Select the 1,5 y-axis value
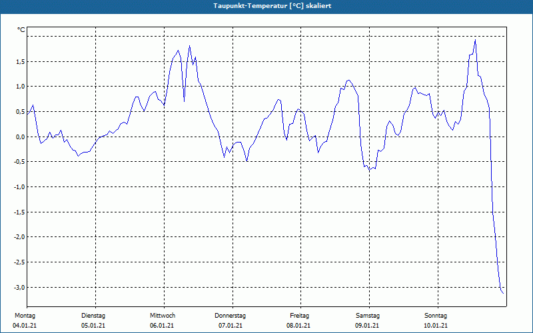The width and height of the screenshot is (533, 333). coord(20,61)
